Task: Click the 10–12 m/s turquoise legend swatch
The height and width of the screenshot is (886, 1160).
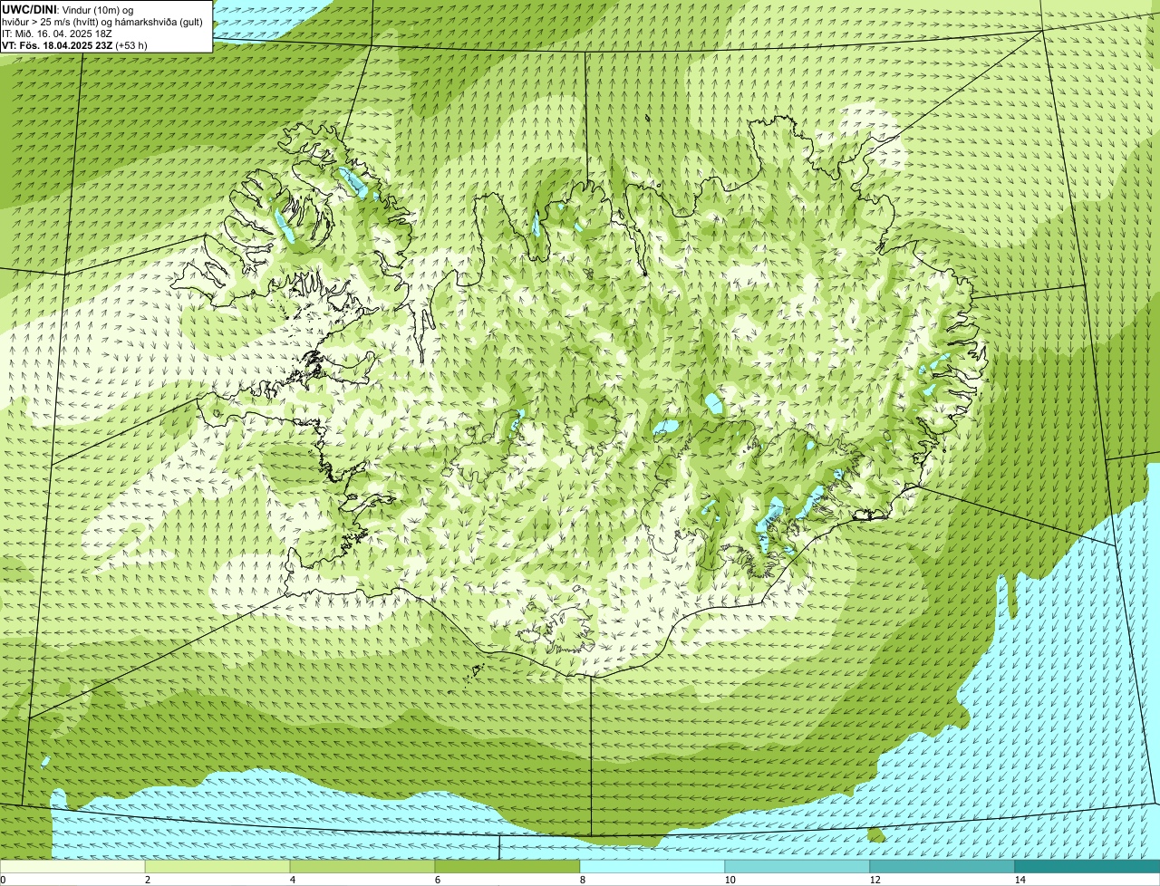Action: (x=797, y=866)
